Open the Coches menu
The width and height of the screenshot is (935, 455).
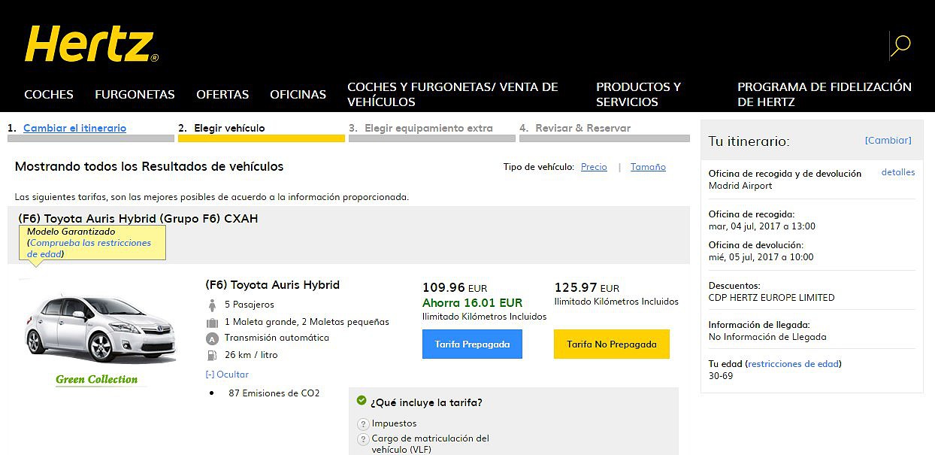click(x=49, y=95)
